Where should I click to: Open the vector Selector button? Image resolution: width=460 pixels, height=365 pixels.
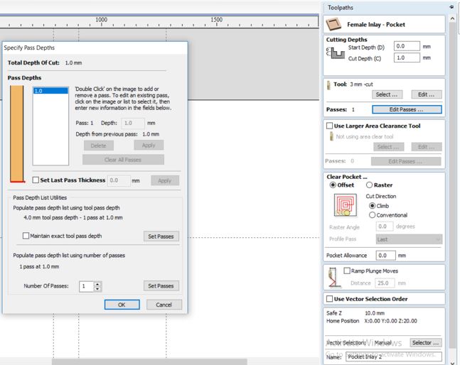click(x=426, y=342)
